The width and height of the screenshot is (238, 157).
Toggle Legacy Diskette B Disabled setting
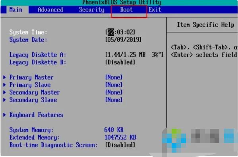point(120,62)
